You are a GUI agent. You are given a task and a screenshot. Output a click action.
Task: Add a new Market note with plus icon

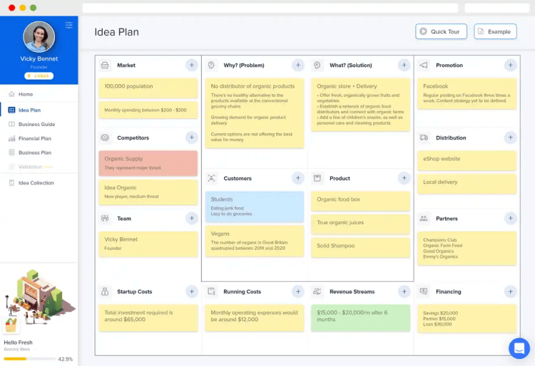pyautogui.click(x=192, y=65)
